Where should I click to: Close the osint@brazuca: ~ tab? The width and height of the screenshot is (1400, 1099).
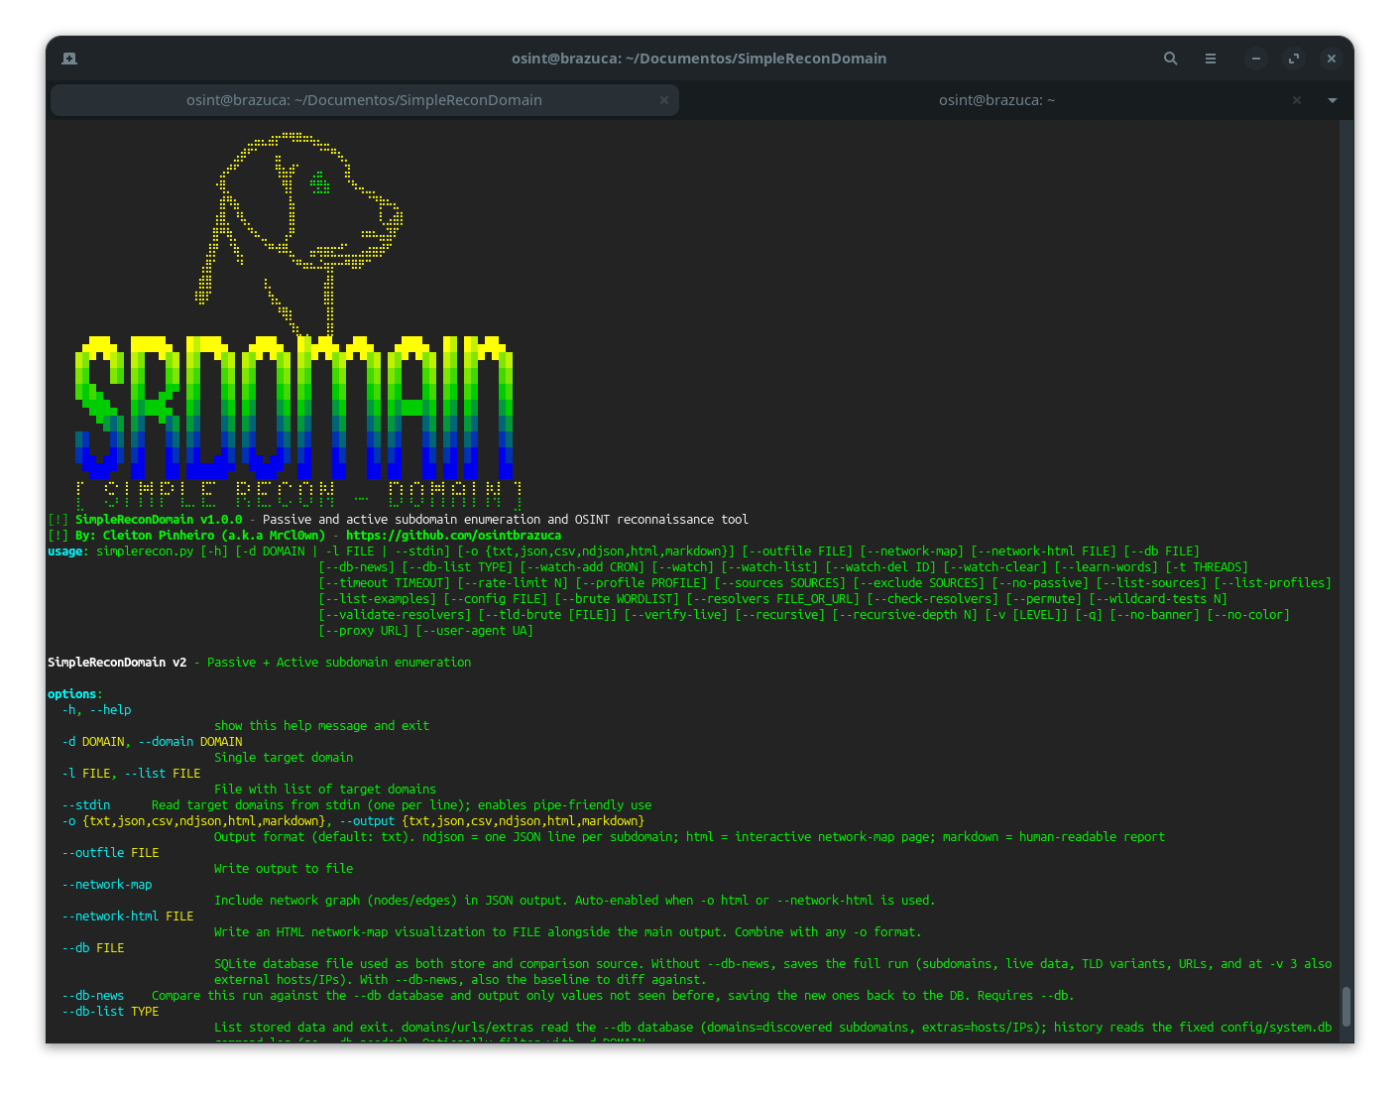(1296, 100)
